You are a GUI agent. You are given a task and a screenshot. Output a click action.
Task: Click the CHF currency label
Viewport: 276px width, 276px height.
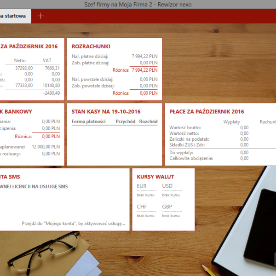coord(142,207)
